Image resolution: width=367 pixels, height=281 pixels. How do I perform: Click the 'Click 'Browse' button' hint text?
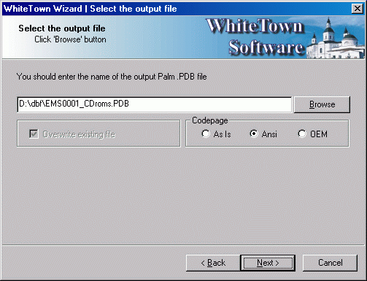pos(70,39)
